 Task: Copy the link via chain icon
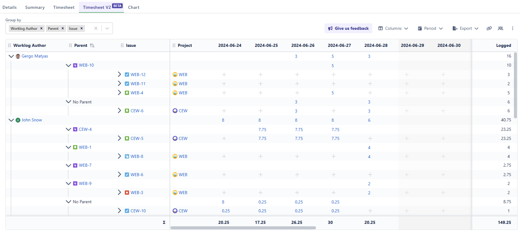pyautogui.click(x=489, y=28)
